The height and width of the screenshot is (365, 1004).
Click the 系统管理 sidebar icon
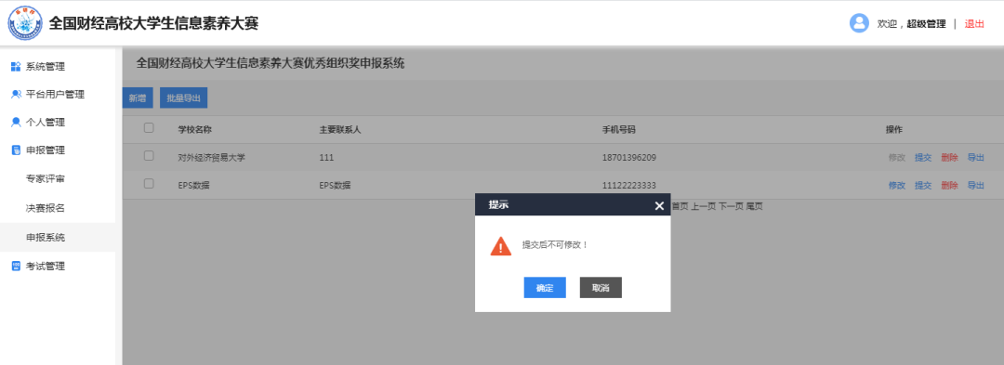click(16, 67)
